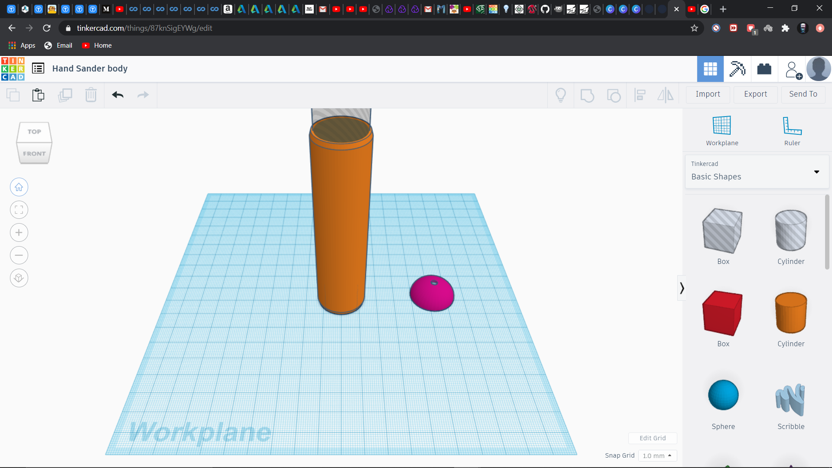The height and width of the screenshot is (468, 832).
Task: Switch to 3D design grid view
Action: [x=710, y=68]
